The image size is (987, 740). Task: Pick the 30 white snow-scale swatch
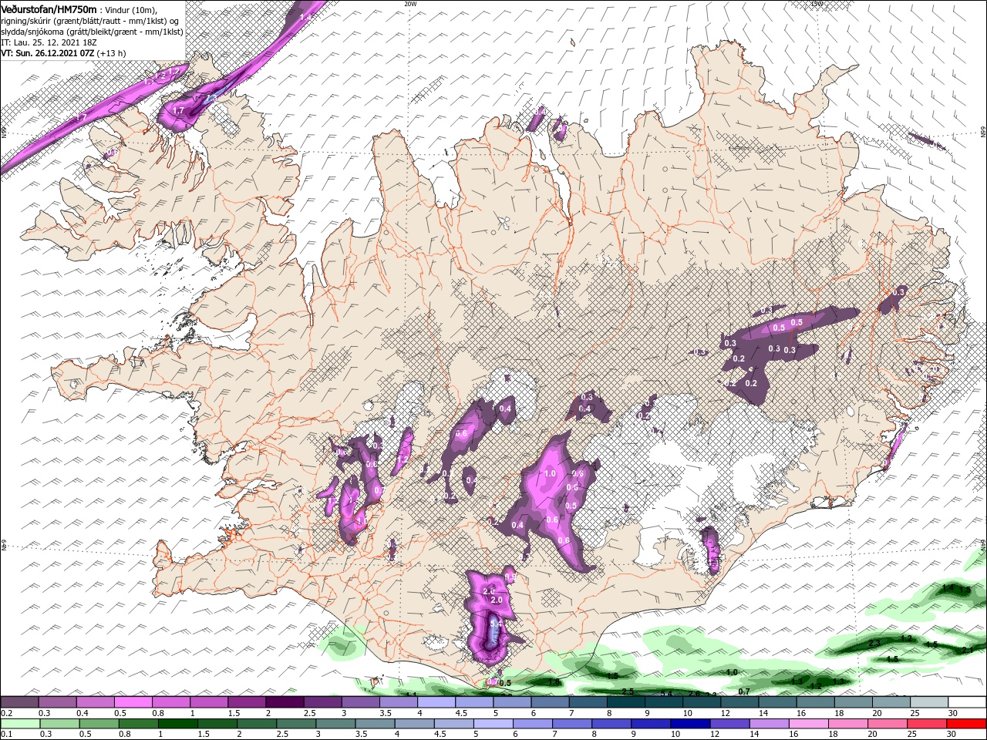[967, 702]
